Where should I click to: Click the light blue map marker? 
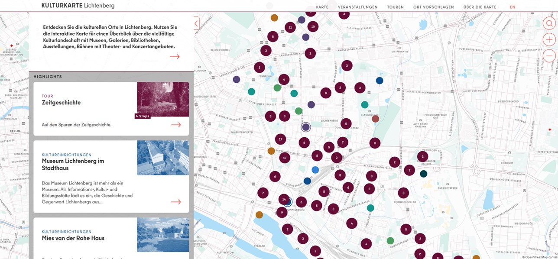pyautogui.click(x=315, y=170)
